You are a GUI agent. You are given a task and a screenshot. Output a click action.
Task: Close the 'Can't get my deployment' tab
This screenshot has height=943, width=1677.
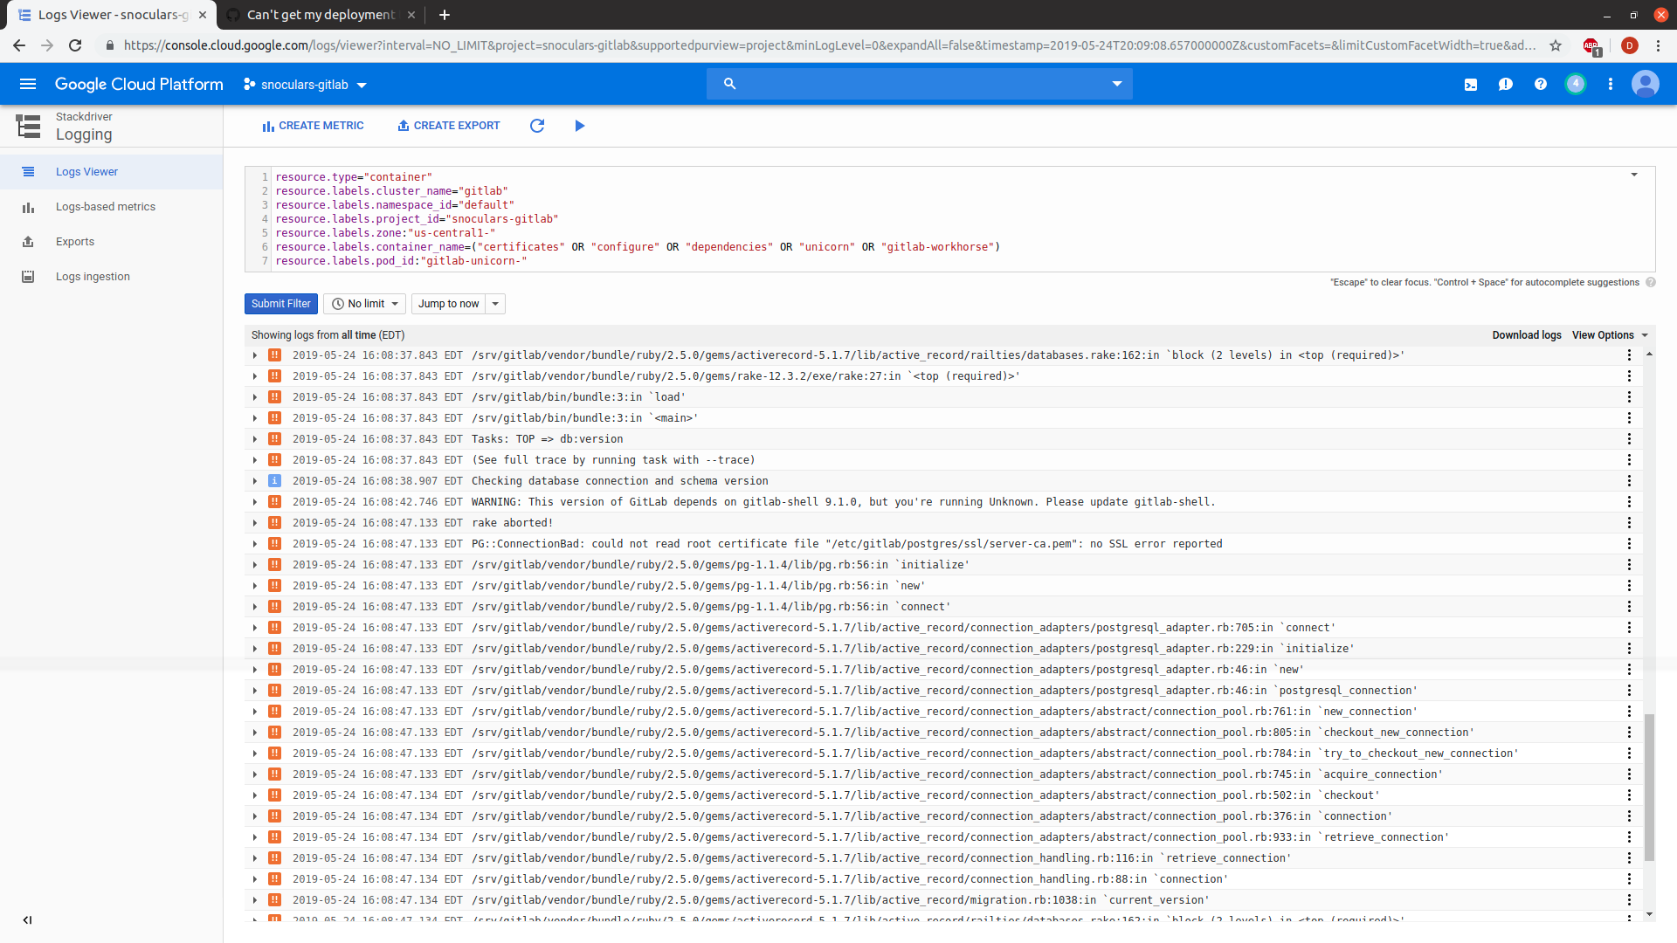point(411,15)
